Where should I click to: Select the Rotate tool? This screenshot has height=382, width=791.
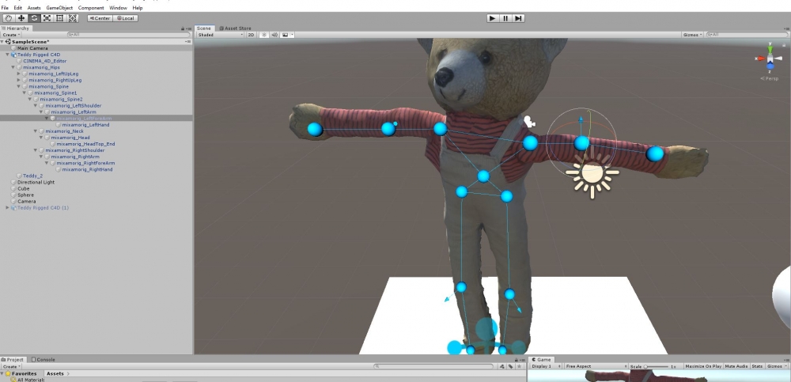click(34, 17)
